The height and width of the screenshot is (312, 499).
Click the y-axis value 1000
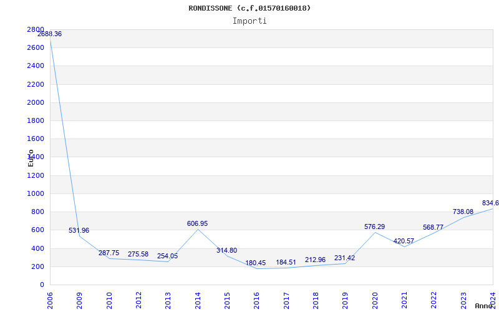[36, 193]
